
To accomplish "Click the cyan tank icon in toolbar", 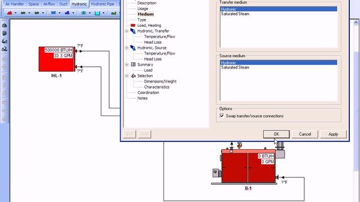I will tap(97, 13).
